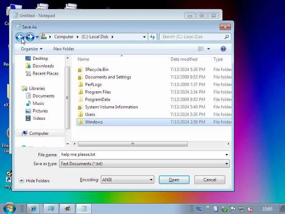The image size is (285, 214).
Task: Open the help question mark icon
Action: [x=223, y=49]
